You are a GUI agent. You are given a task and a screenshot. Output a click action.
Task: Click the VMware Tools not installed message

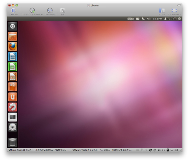coord(70,150)
